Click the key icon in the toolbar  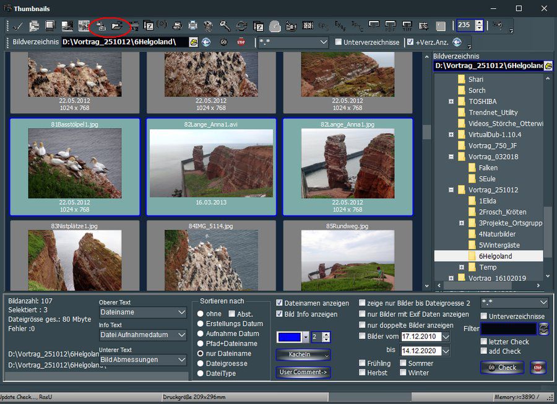tap(225, 26)
